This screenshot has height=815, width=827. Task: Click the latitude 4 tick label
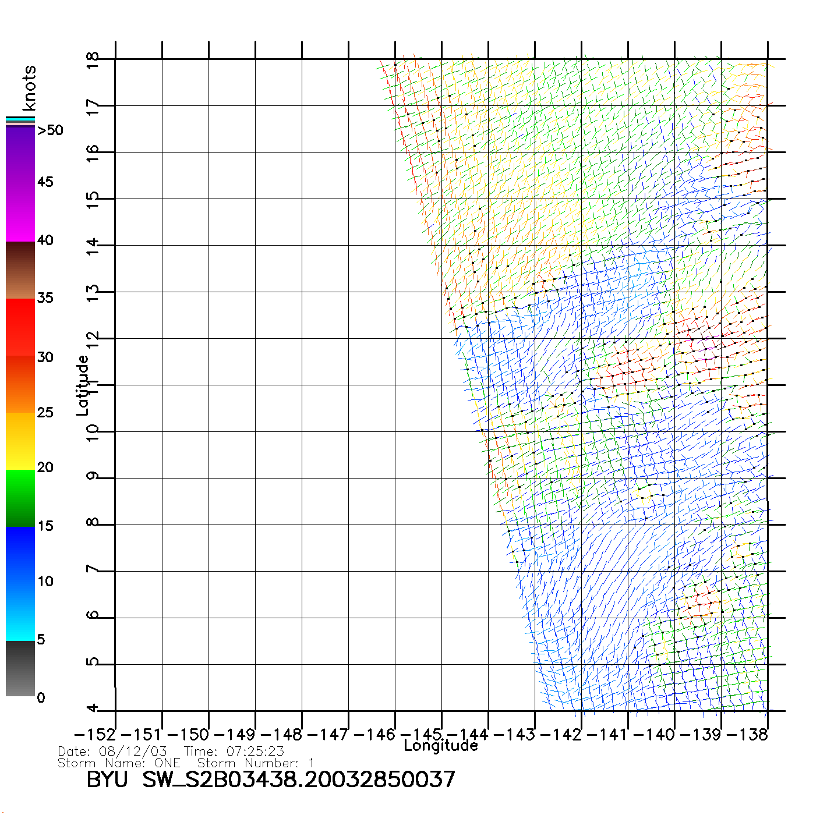pyautogui.click(x=93, y=708)
